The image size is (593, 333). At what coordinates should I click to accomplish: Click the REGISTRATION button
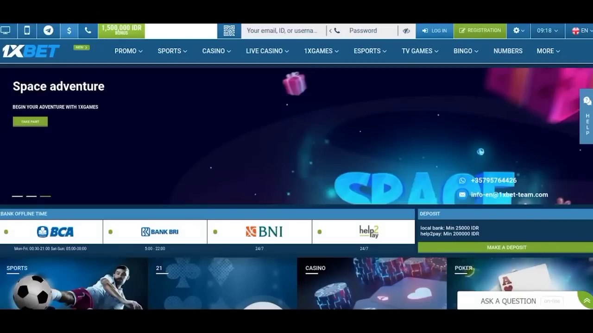[480, 31]
